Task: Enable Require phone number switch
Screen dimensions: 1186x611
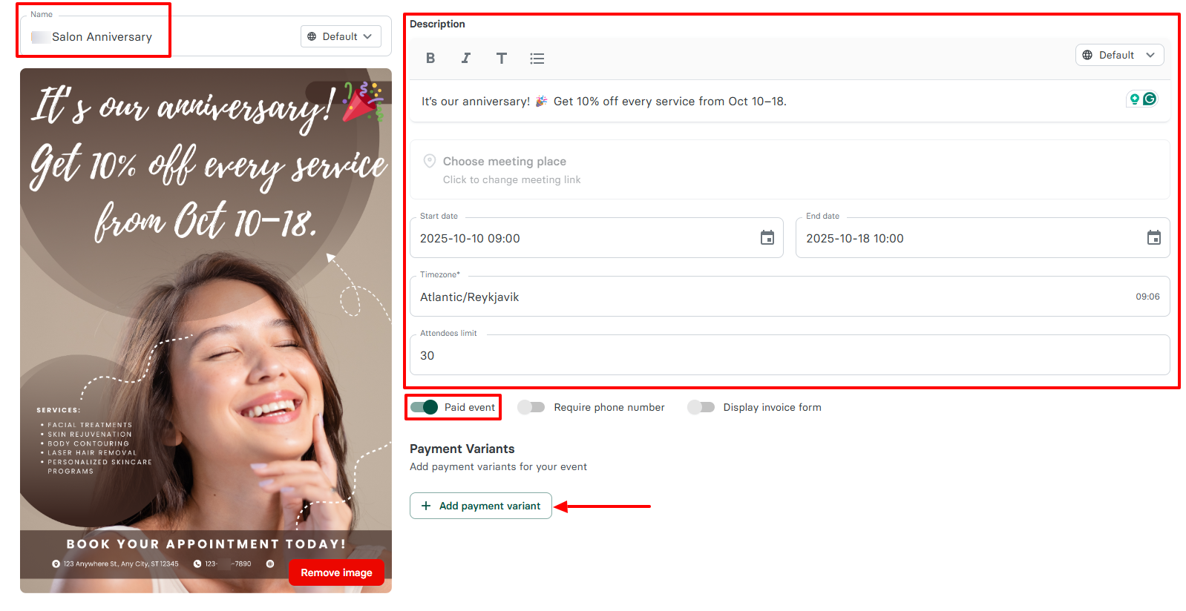Action: click(531, 407)
